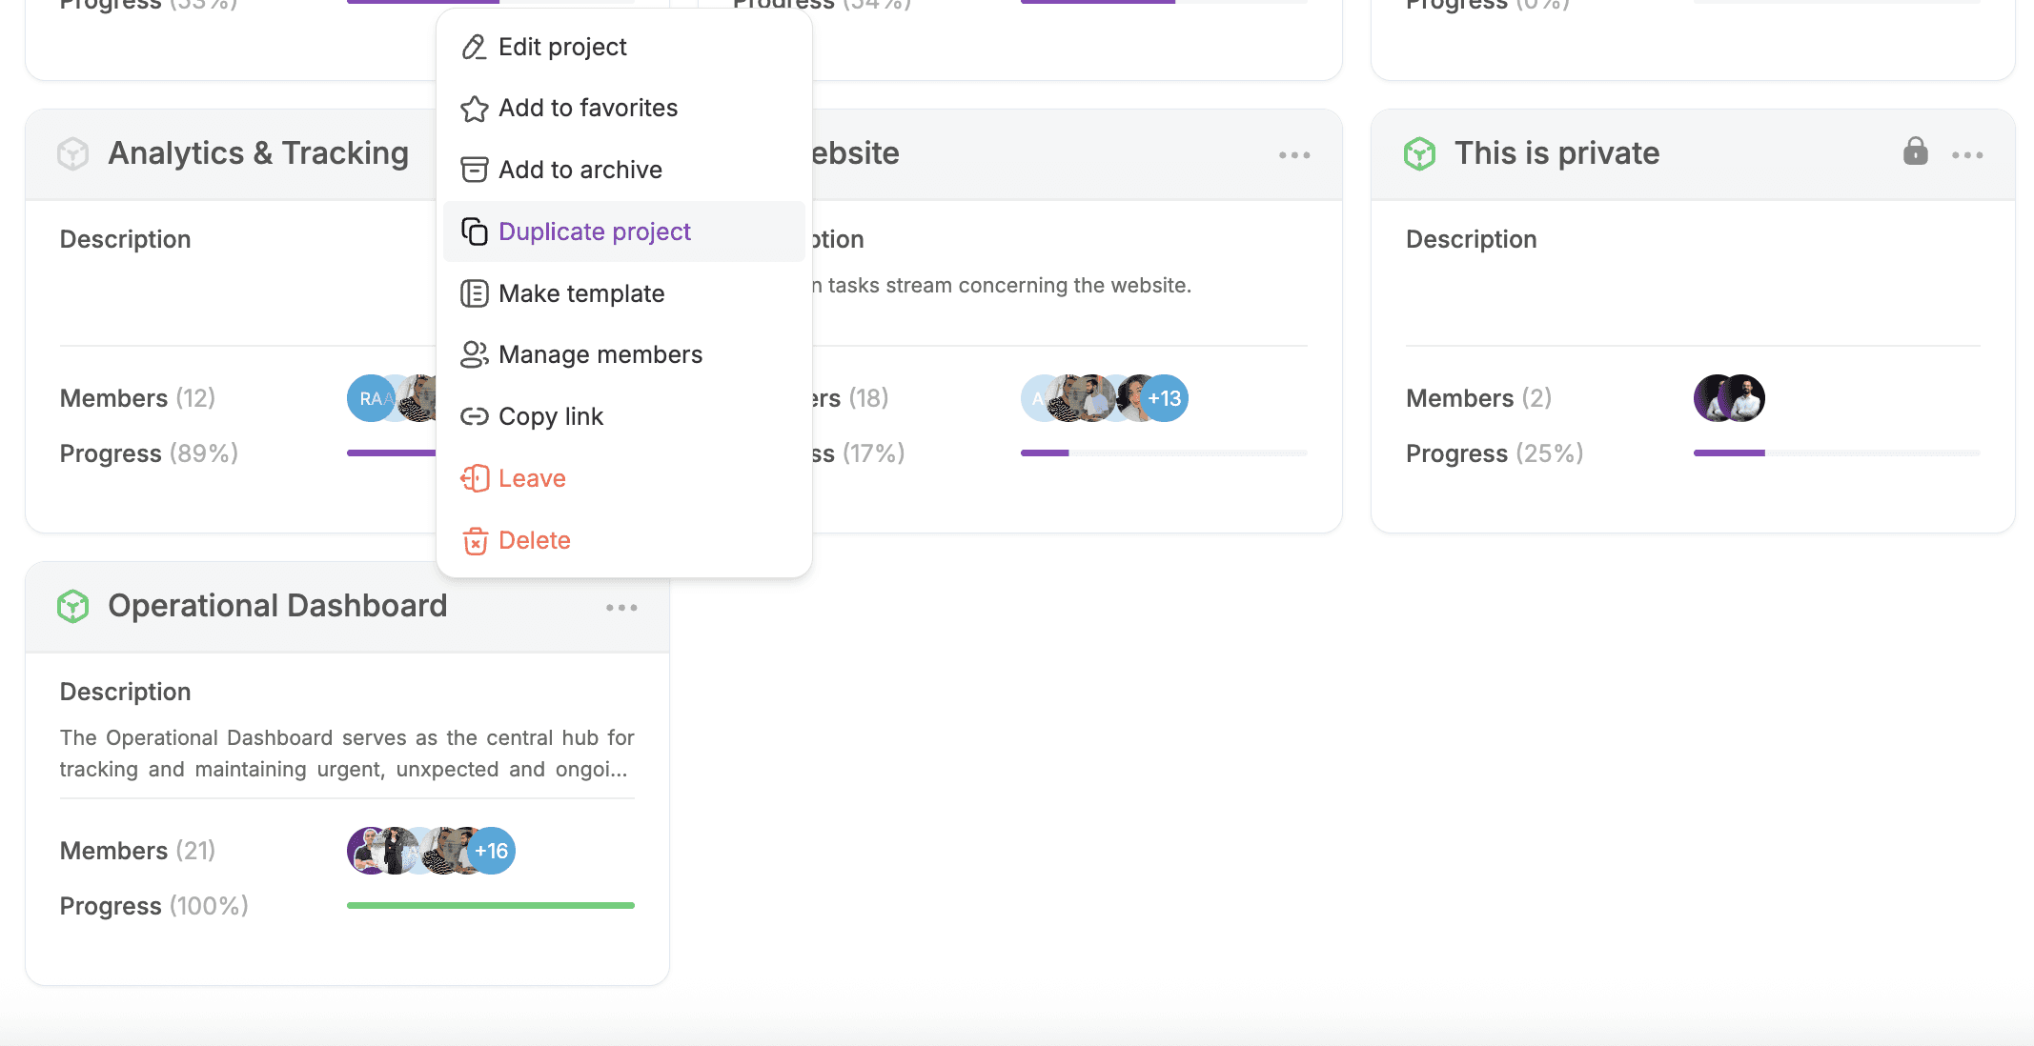Click the people icon beside Manage members
Screen dimensions: 2034x1046
pos(474,354)
